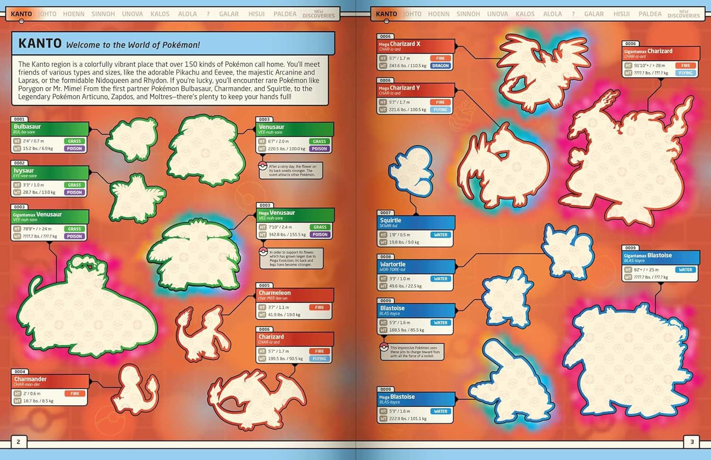Click the Kanto region intro paragraph

tap(169, 80)
